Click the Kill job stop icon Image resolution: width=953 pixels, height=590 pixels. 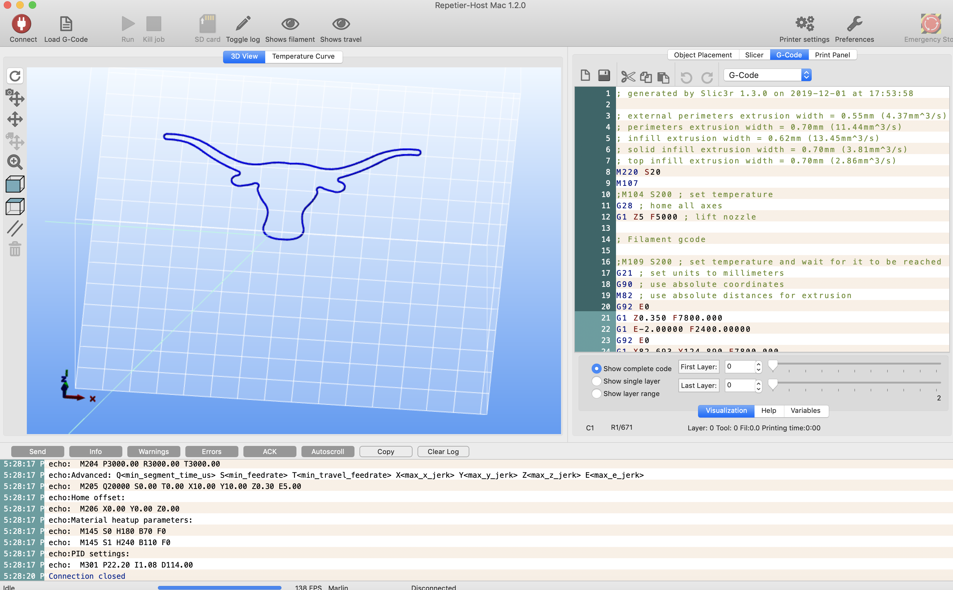(154, 24)
